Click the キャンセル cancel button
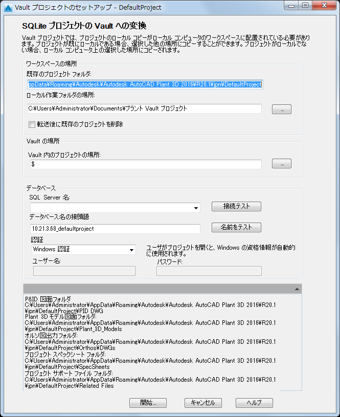The image size is (340, 417). tap(203, 403)
